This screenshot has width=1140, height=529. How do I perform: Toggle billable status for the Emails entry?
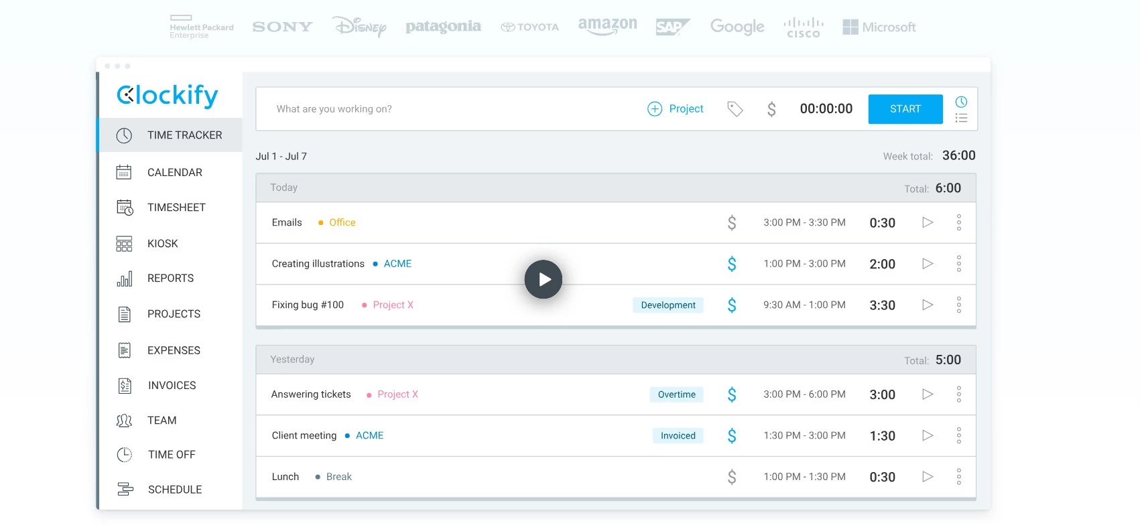[x=732, y=222]
